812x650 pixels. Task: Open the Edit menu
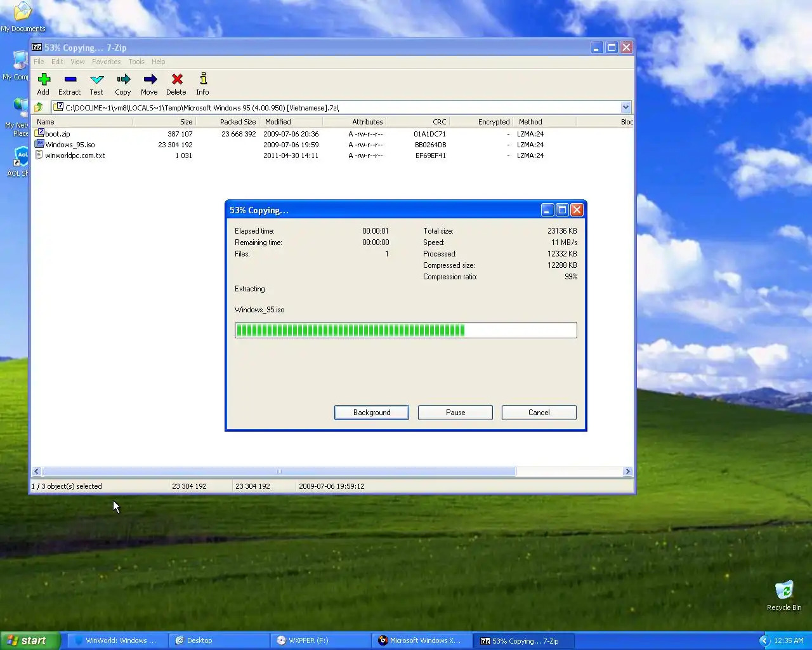click(57, 62)
